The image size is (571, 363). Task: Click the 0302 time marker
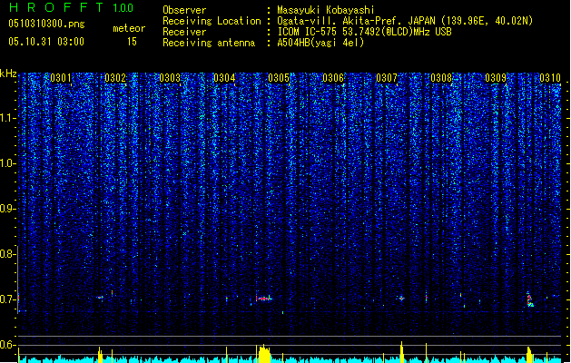point(115,78)
